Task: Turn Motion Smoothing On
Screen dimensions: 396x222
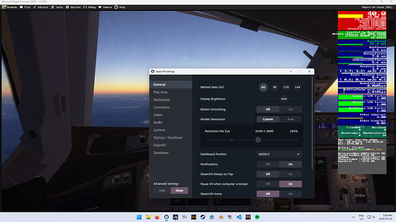Action: (290, 109)
